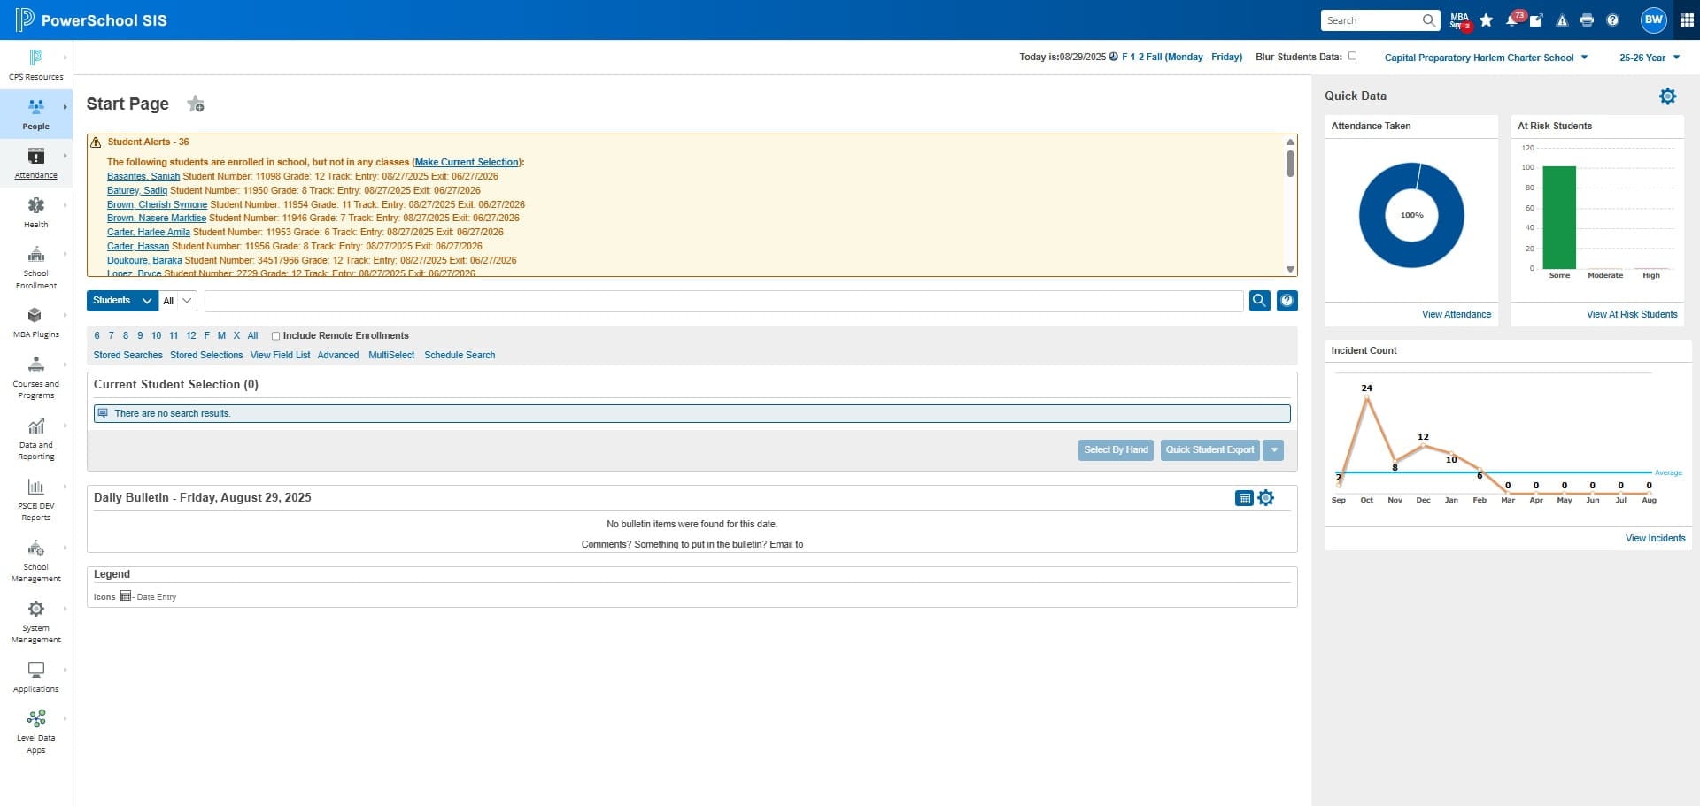The image size is (1700, 806).
Task: Click F 1-2 Fall term link
Action: 1181,57
